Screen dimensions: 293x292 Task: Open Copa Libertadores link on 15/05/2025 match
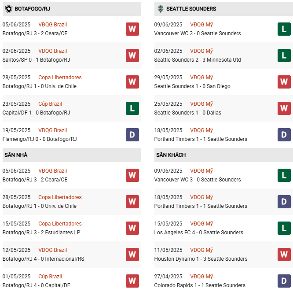60,224
